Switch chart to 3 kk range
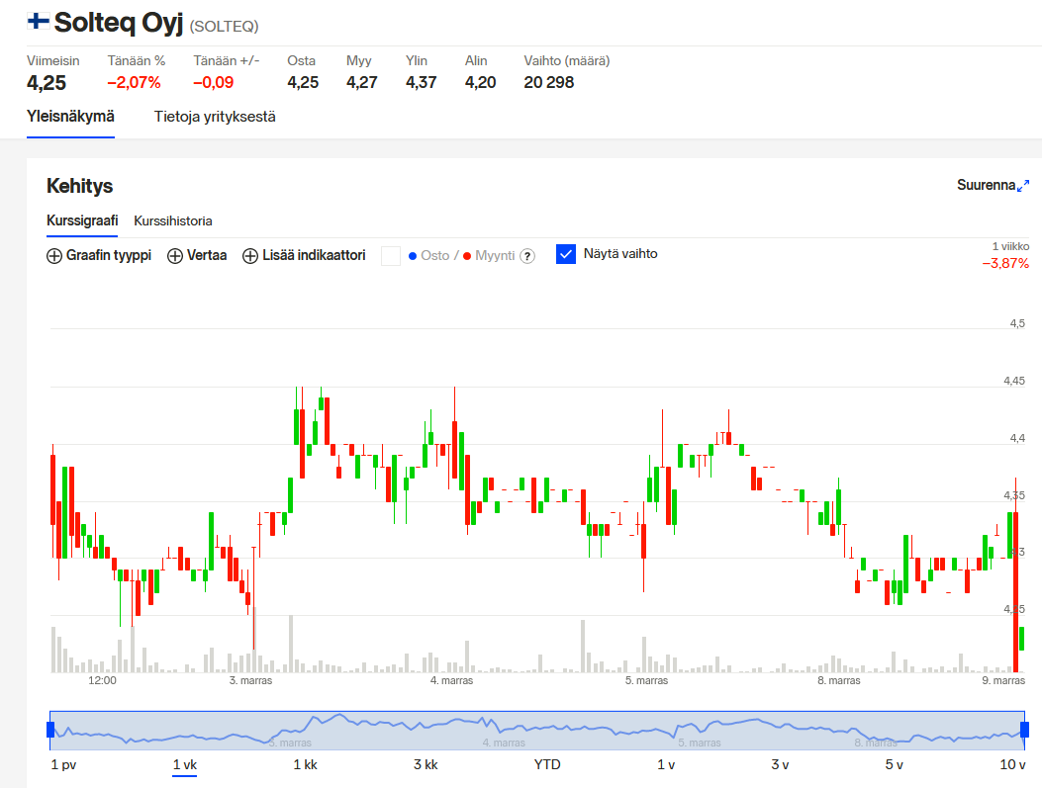1042x788 pixels. [x=426, y=764]
